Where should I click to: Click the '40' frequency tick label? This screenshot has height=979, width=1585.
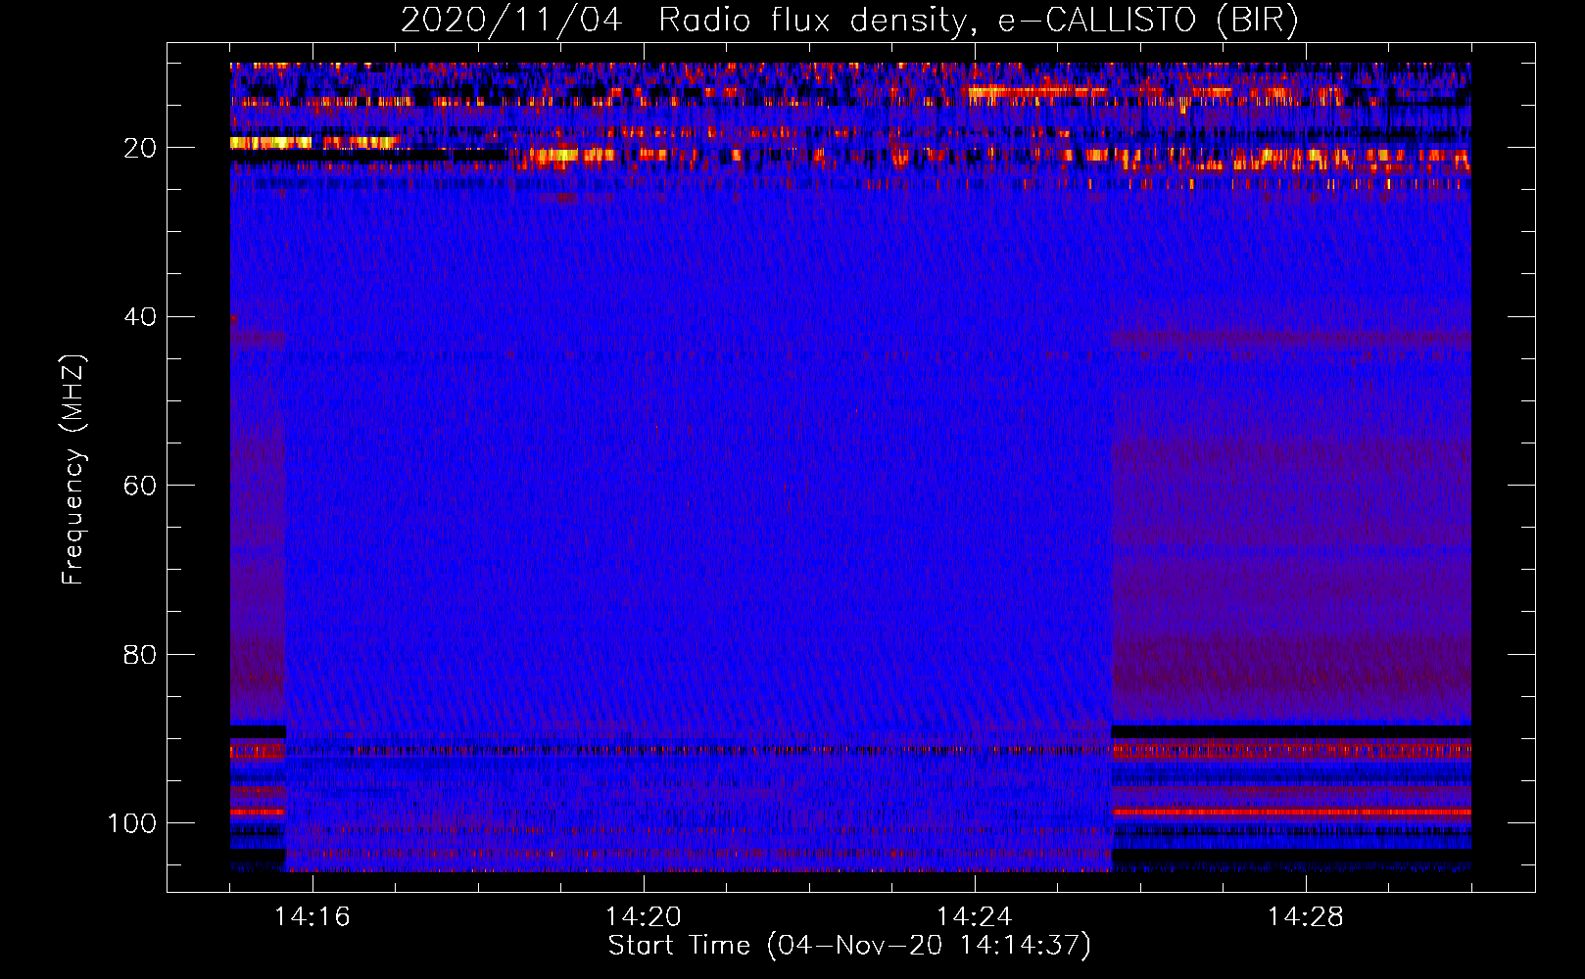pos(140,317)
